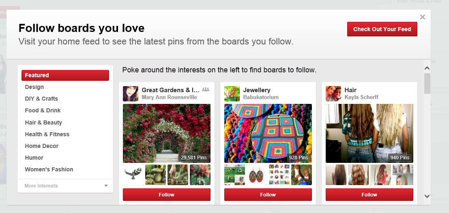Choose the Home Decor interest
Image resolution: width=449 pixels, height=213 pixels.
click(x=42, y=146)
